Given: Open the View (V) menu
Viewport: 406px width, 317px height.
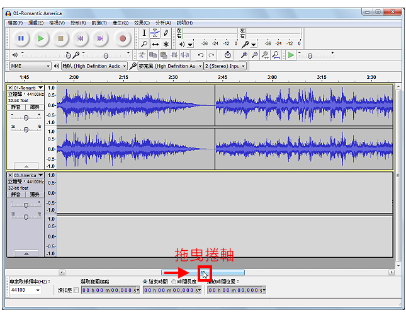Looking at the screenshot, I should click(x=57, y=23).
